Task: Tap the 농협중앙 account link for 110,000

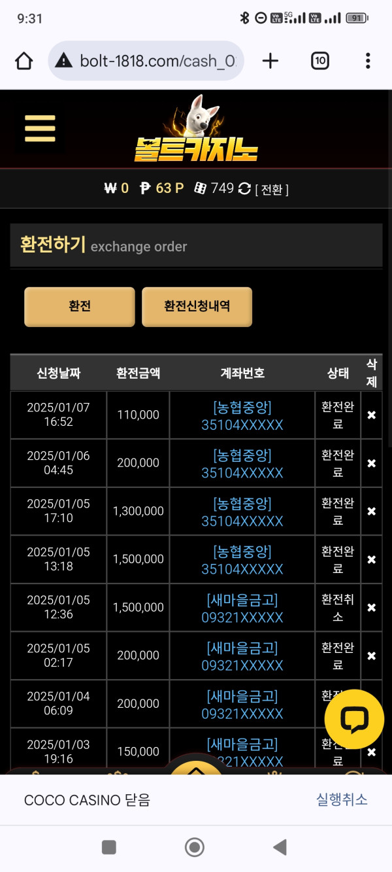Action: point(242,416)
